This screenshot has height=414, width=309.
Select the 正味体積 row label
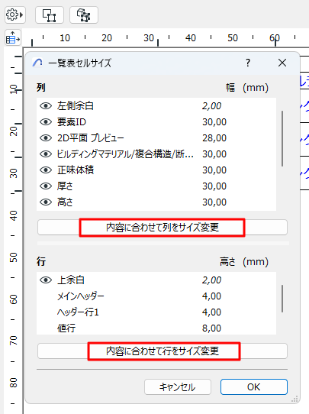click(x=76, y=170)
